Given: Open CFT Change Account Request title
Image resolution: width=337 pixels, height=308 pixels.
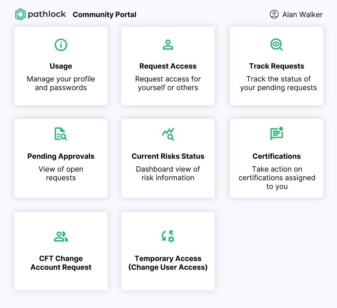Looking at the screenshot, I should coord(61,263).
